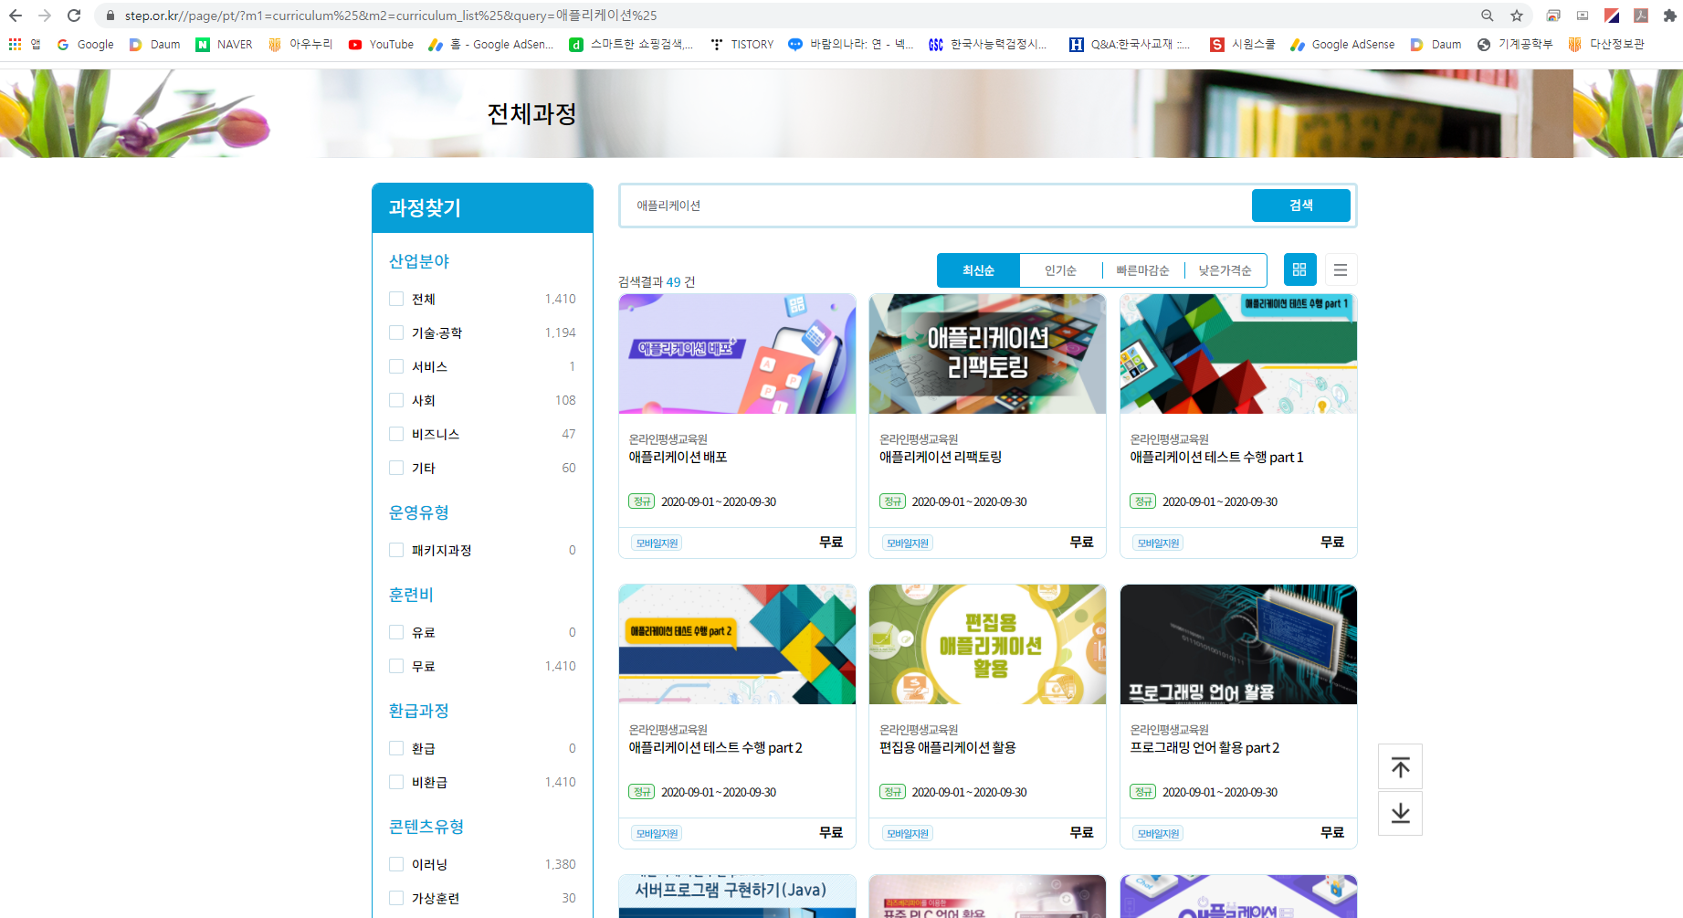Open the NAVER bookmark
This screenshot has width=1683, height=918.
coord(225,44)
